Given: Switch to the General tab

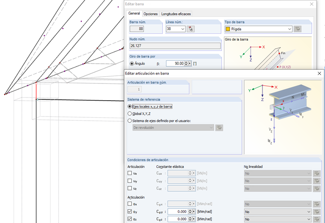Looking at the screenshot, I should coord(134,13).
